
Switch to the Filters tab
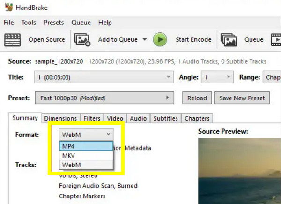point(92,119)
